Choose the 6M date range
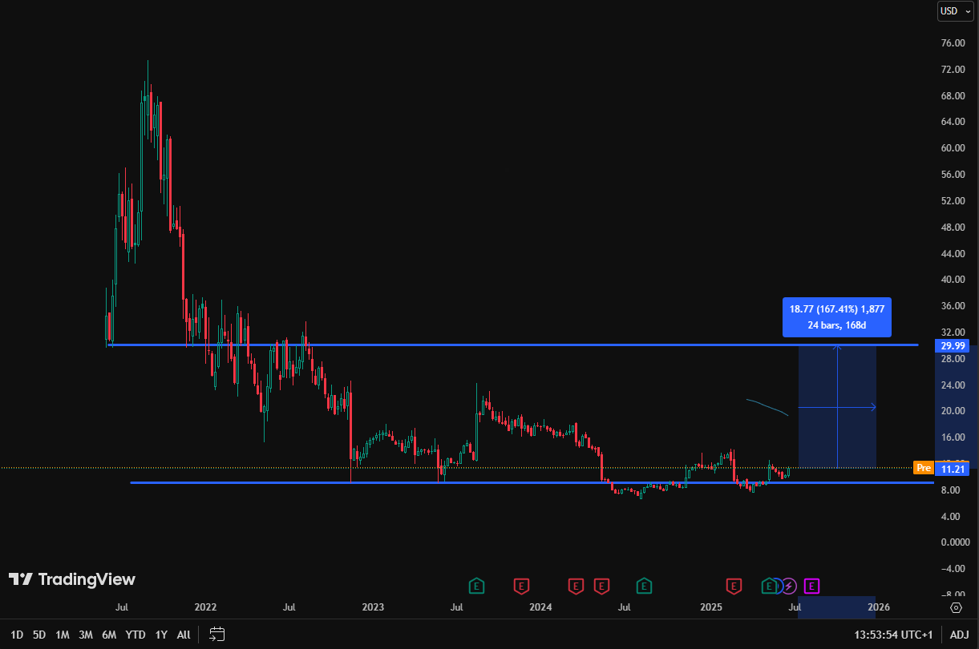Image resolution: width=979 pixels, height=649 pixels. tap(109, 635)
